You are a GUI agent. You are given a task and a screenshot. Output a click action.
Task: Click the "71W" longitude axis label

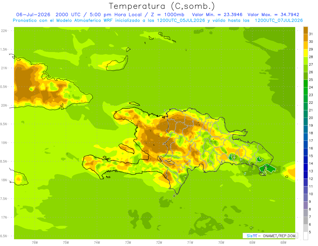click(190, 243)
